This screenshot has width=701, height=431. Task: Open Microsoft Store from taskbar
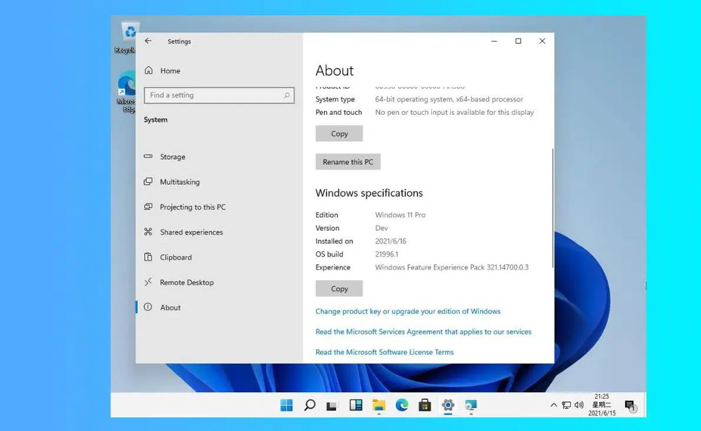[x=425, y=405]
